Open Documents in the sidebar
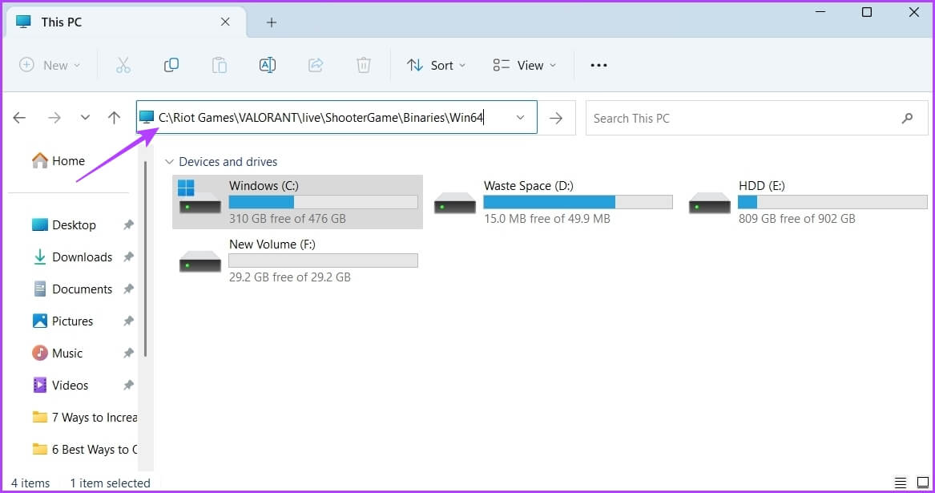 tap(72, 289)
